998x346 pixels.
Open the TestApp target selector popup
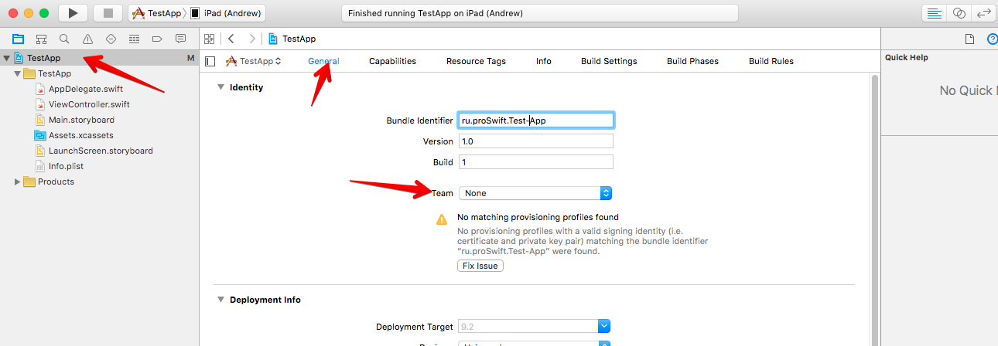(254, 61)
